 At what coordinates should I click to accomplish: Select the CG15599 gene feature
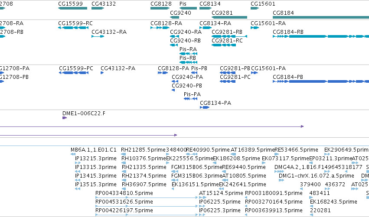72,8
